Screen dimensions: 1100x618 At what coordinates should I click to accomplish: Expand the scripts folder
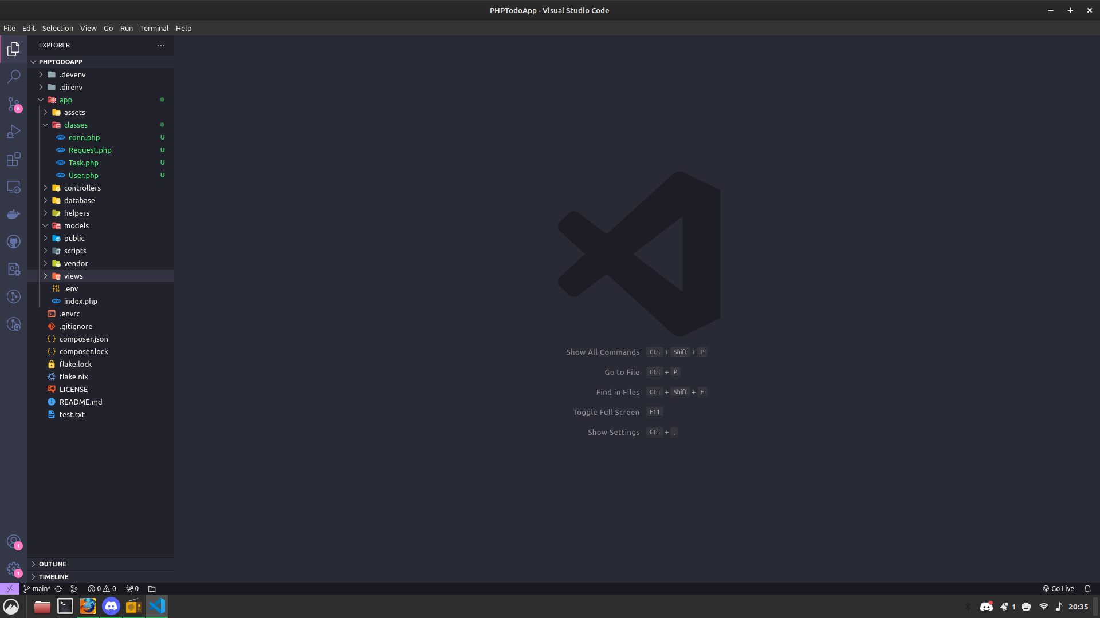(x=101, y=251)
